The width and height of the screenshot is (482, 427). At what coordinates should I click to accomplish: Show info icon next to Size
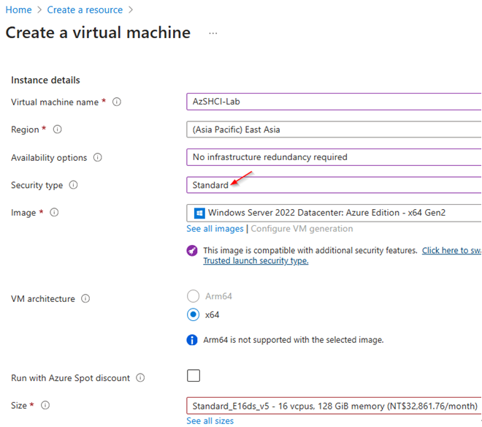pyautogui.click(x=45, y=405)
